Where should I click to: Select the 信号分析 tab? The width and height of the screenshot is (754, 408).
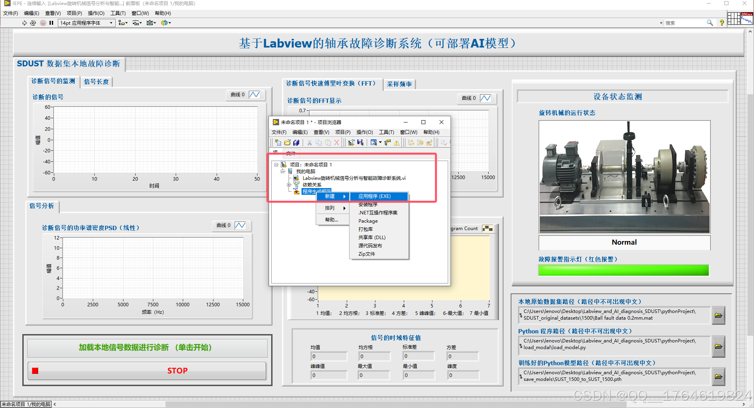(42, 206)
